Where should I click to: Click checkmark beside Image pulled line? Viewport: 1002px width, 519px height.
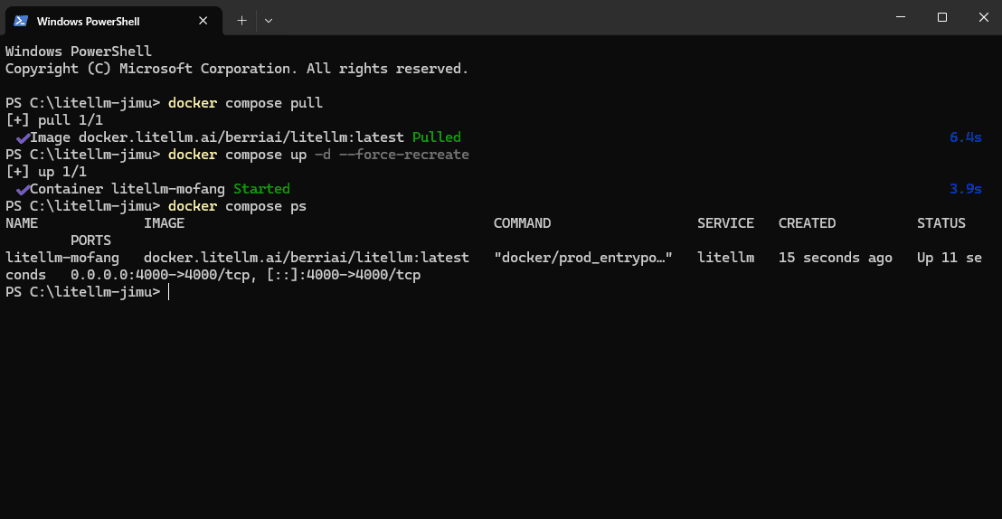(23, 138)
